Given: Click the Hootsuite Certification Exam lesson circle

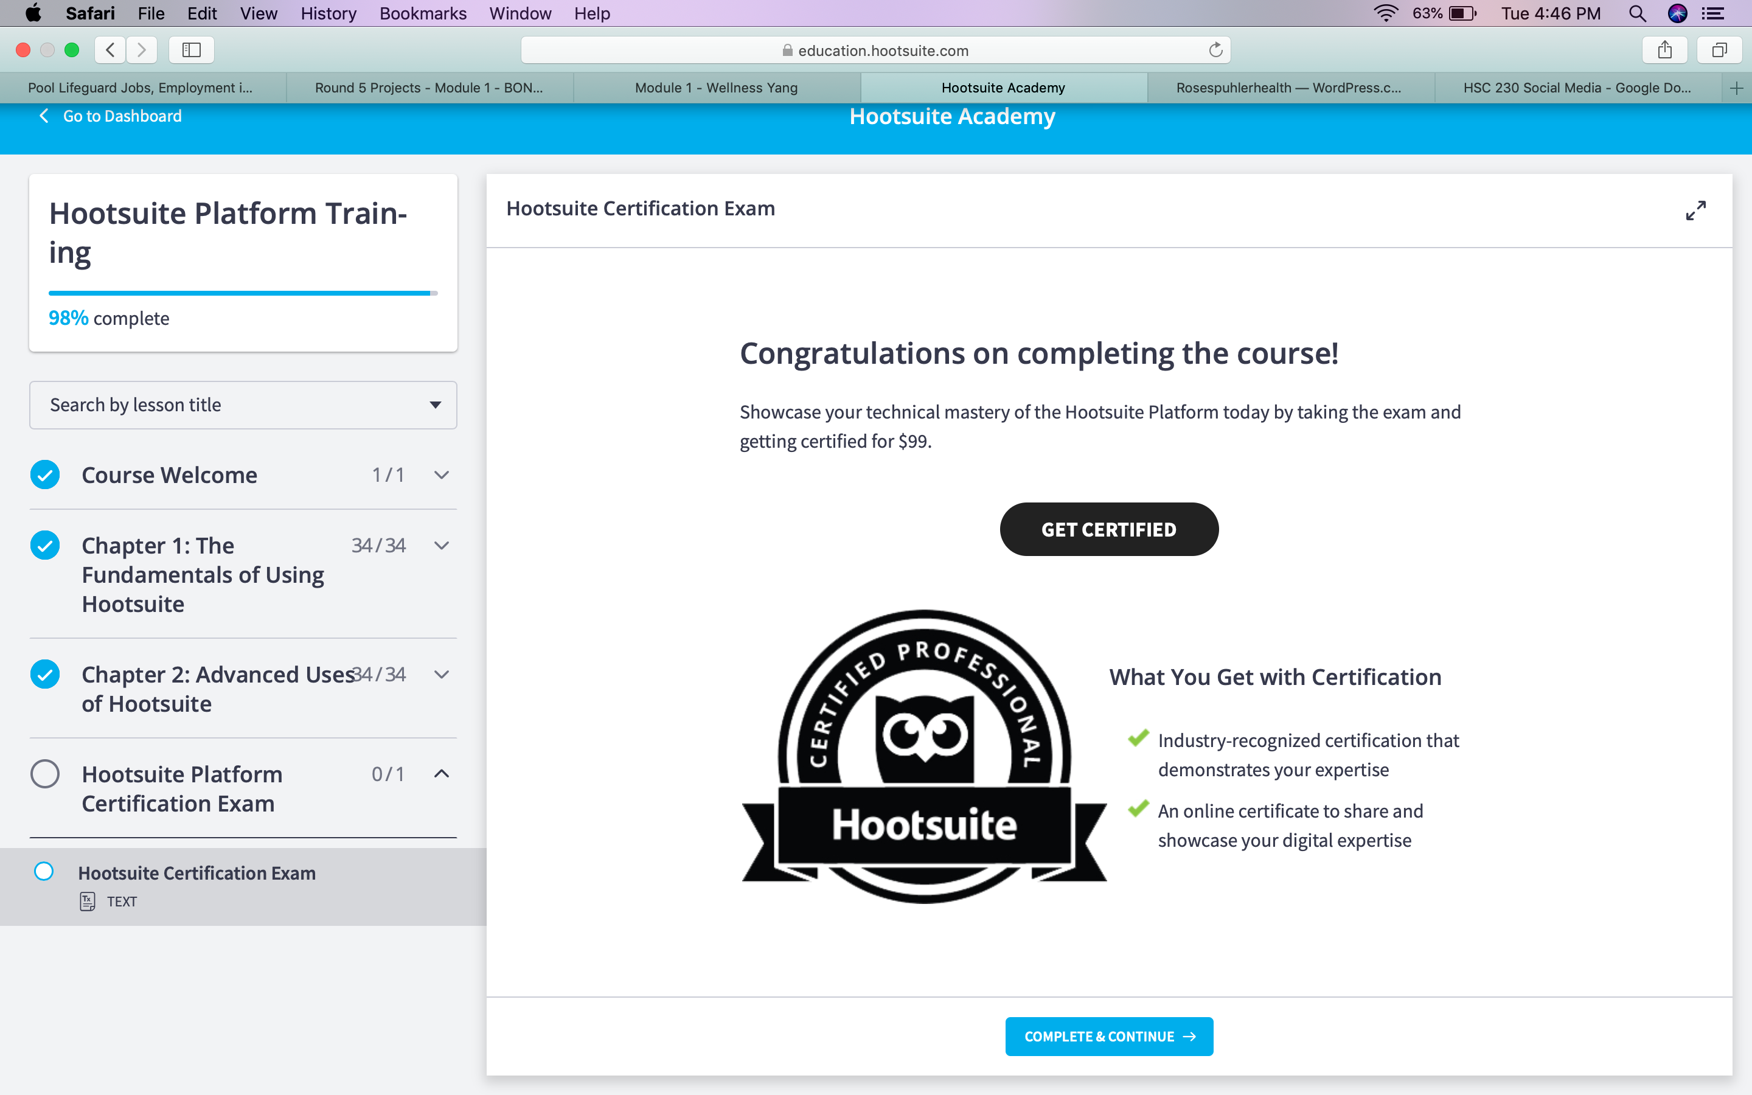Looking at the screenshot, I should (x=44, y=871).
